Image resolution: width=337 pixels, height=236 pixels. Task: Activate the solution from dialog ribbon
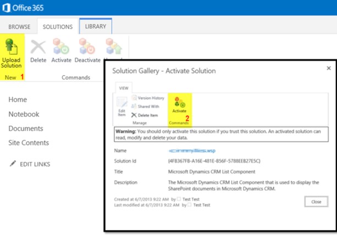click(179, 105)
